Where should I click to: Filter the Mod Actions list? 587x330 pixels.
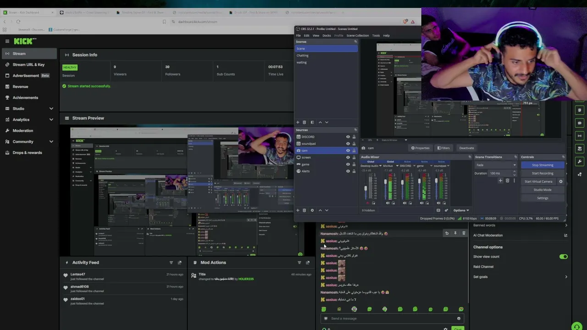299,263
